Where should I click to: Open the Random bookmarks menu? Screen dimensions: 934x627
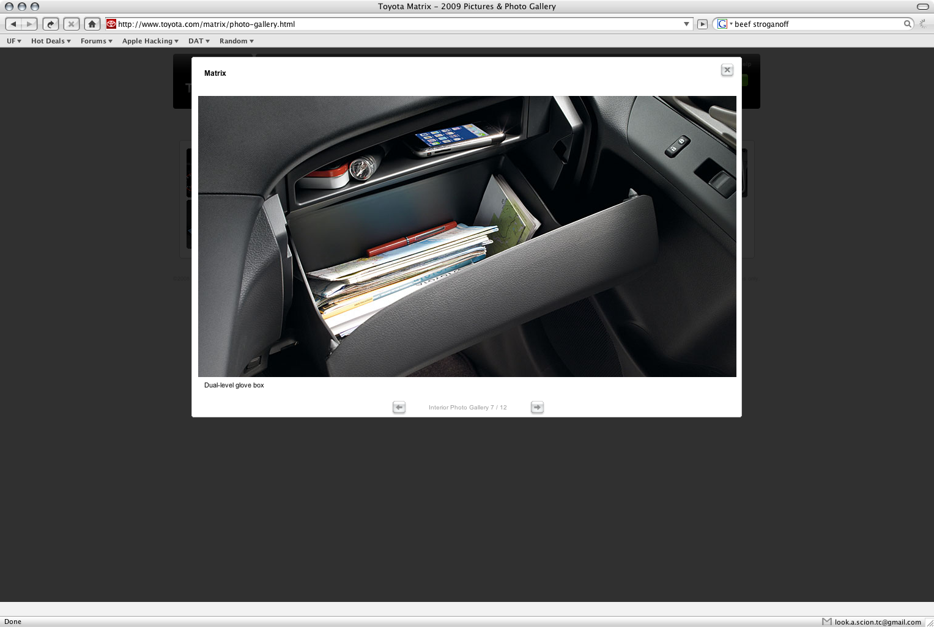(237, 41)
